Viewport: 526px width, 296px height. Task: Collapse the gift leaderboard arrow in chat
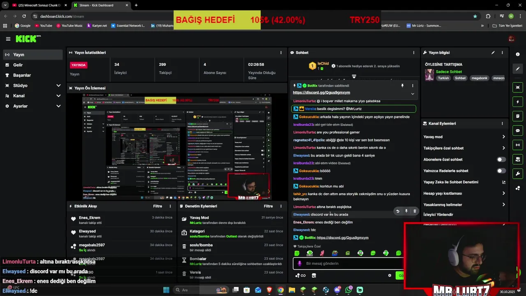(354, 76)
